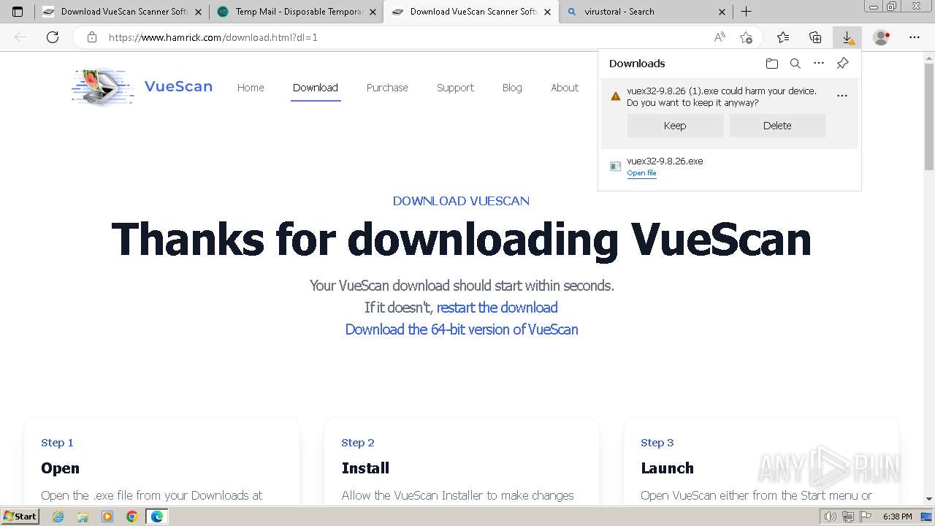Launch Internet Explorer from taskbar

click(58, 517)
